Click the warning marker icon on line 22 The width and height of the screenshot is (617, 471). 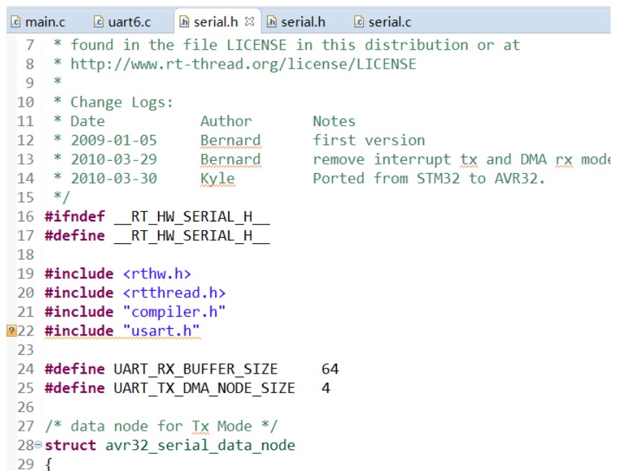[12, 330]
